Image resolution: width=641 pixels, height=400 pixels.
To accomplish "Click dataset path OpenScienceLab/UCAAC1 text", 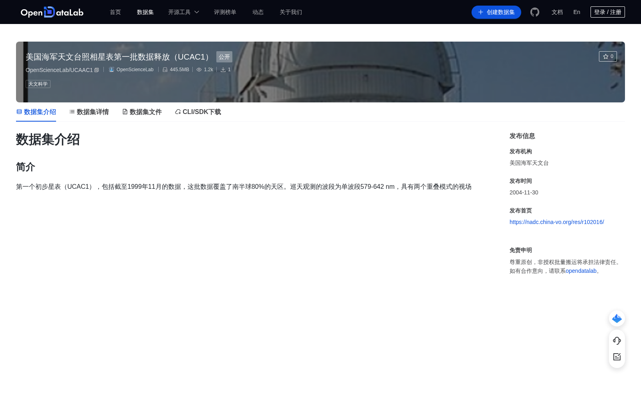I will click(x=59, y=70).
